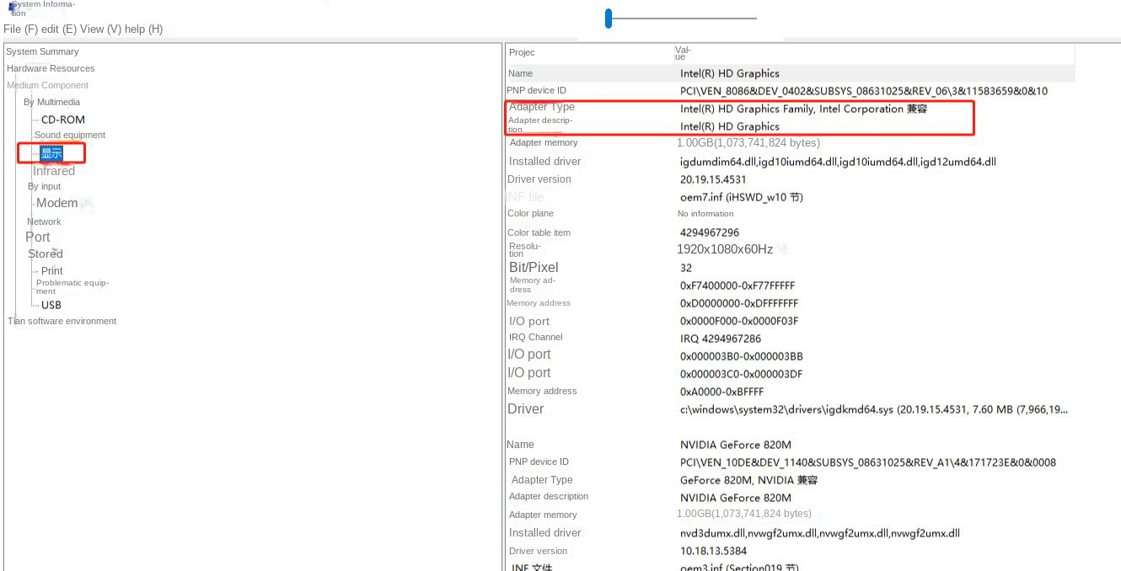The height and width of the screenshot is (571, 1121).
Task: Select Hardware Resources tree node
Action: (x=51, y=68)
